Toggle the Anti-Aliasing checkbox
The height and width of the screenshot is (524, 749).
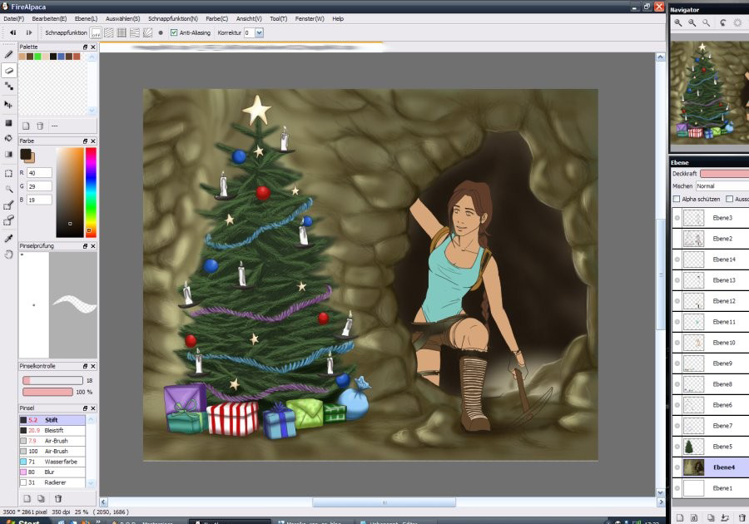(174, 33)
